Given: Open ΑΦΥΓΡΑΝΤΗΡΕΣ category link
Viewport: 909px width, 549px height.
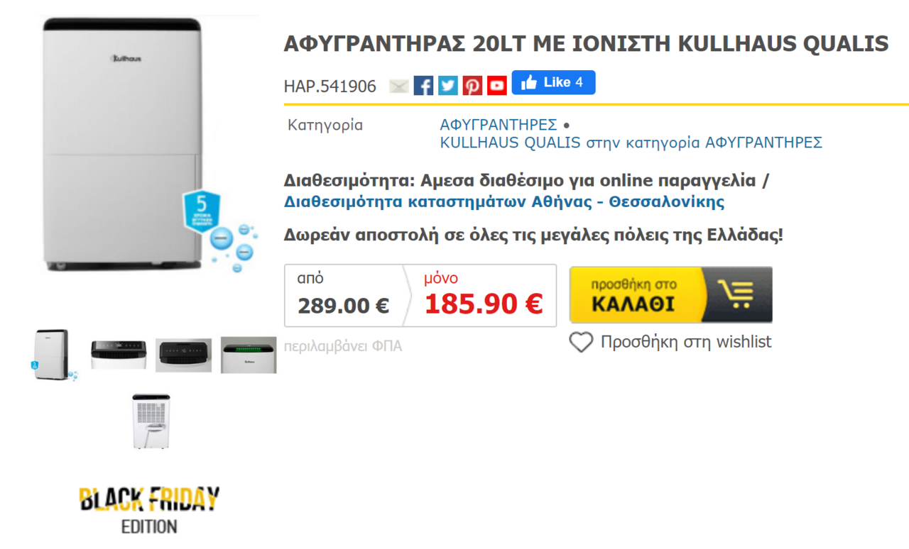Looking at the screenshot, I should [499, 125].
